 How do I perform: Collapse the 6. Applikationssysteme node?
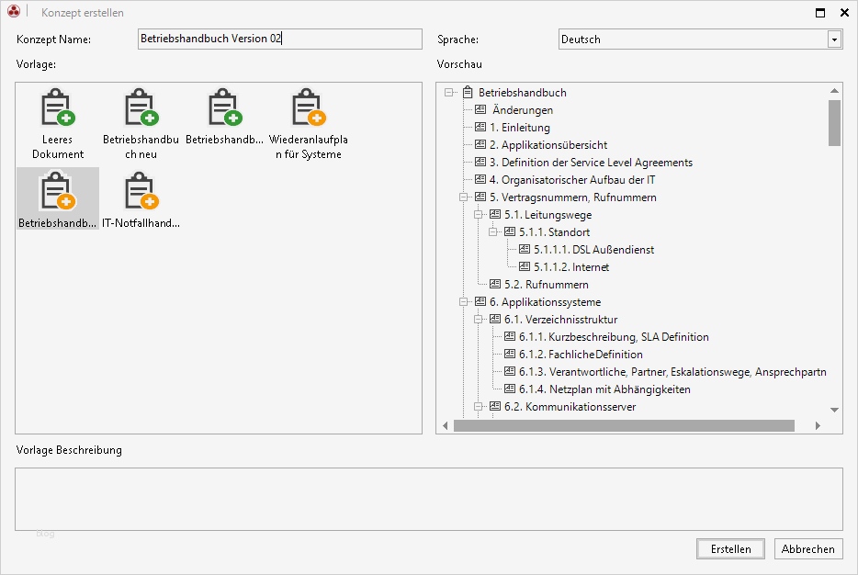(464, 302)
